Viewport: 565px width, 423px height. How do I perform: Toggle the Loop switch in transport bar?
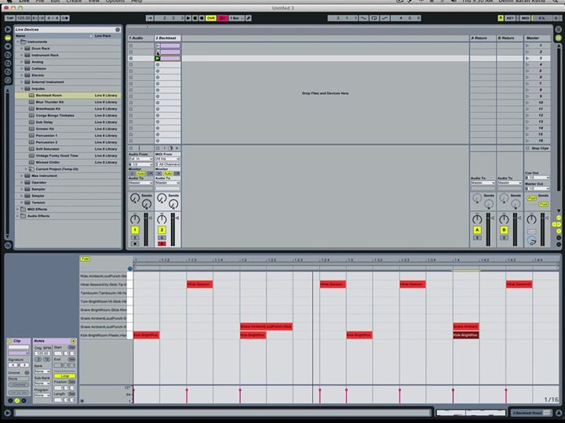point(374,18)
